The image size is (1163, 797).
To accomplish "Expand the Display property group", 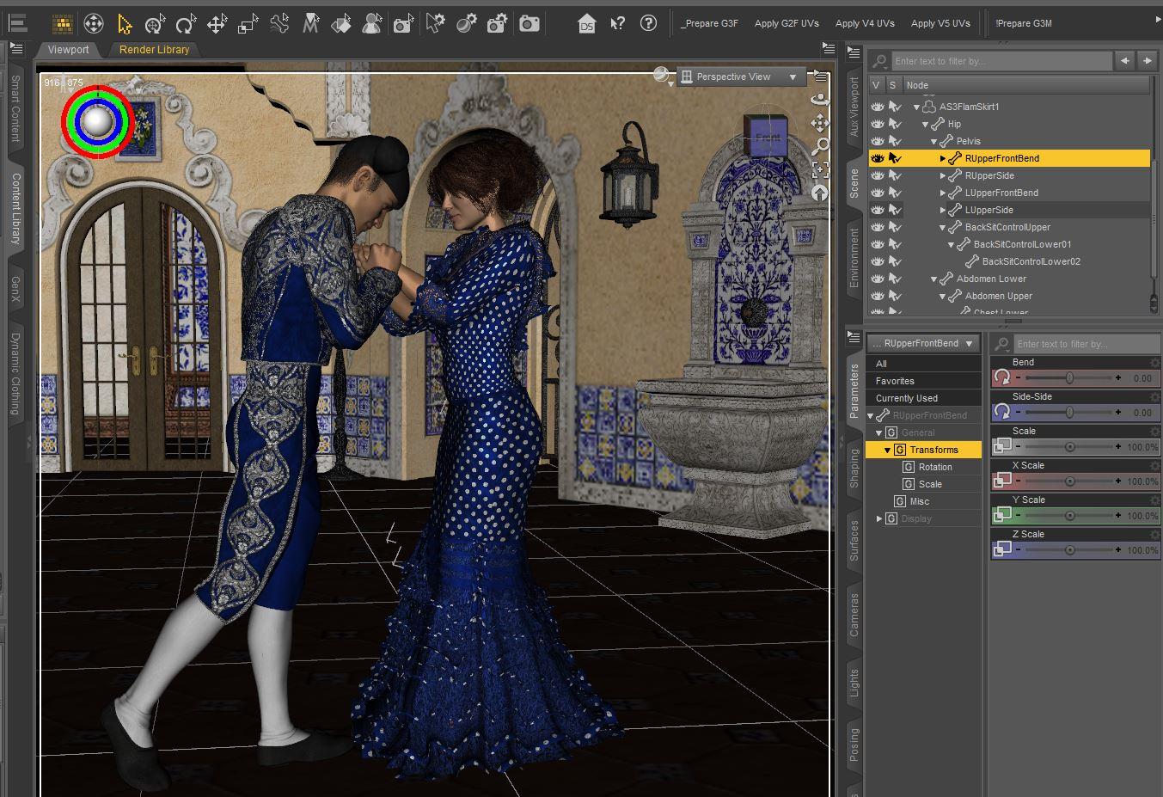I will (x=879, y=518).
